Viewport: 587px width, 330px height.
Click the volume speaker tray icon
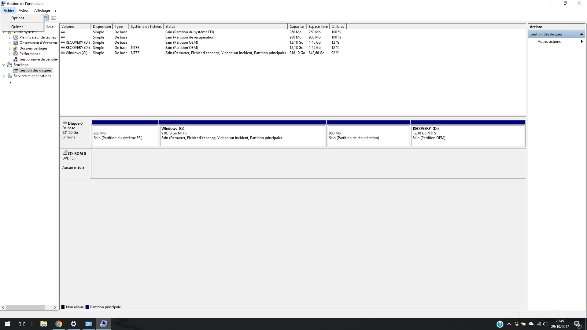pyautogui.click(x=545, y=324)
